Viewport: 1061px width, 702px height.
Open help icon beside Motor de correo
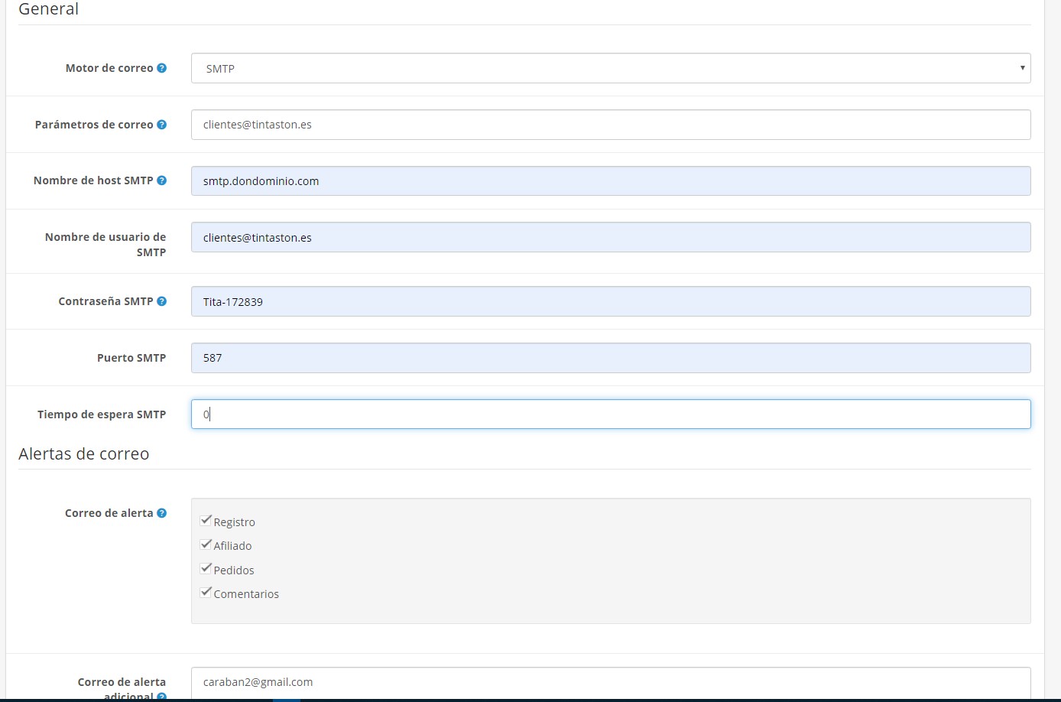(x=162, y=68)
